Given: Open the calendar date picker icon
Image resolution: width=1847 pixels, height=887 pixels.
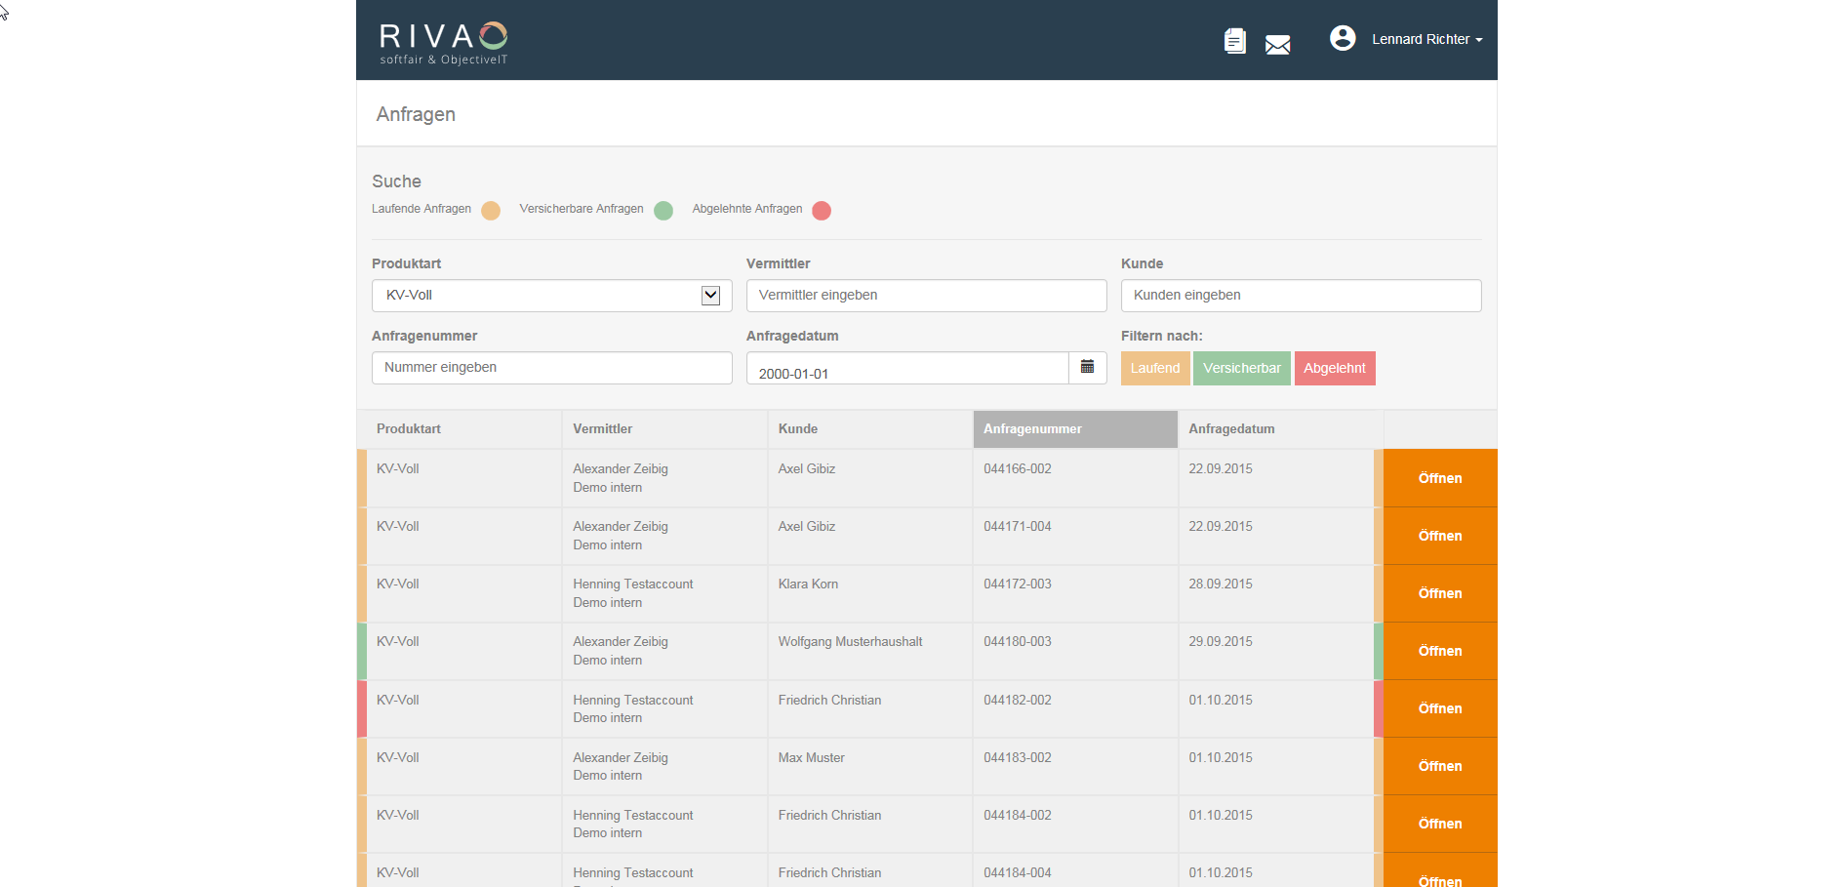Looking at the screenshot, I should coord(1087,368).
